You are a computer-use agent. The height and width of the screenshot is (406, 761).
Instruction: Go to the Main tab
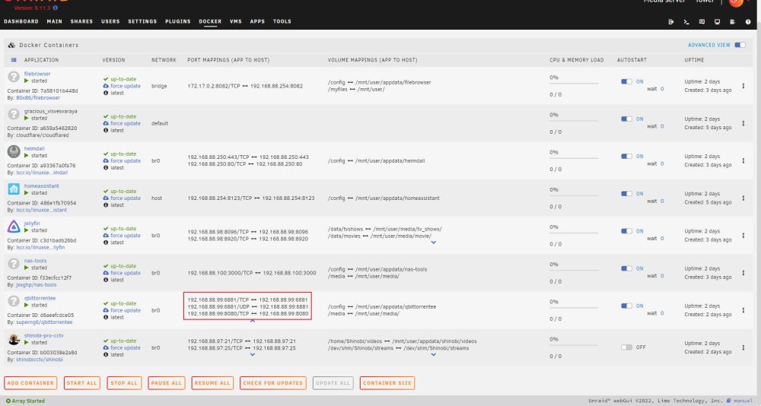(54, 21)
